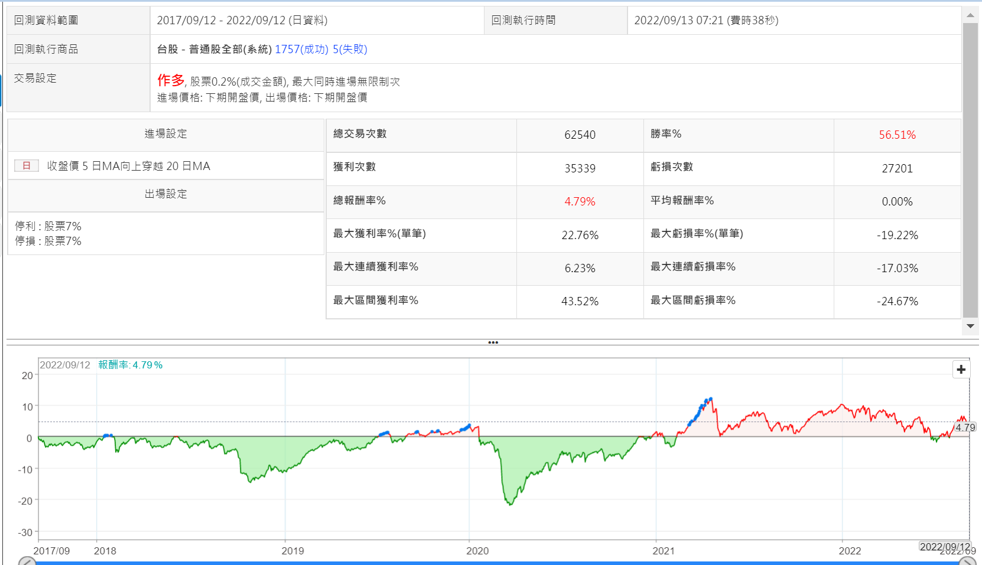The image size is (982, 565).
Task: Click the 總交易次數 value 62540
Action: (x=580, y=135)
